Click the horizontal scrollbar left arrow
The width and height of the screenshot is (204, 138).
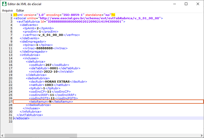pos(2,135)
